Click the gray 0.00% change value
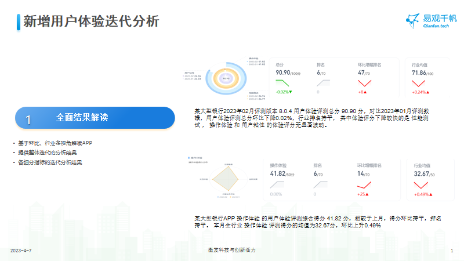Image resolution: width=464 pixels, height=261 pixels. coord(276,194)
